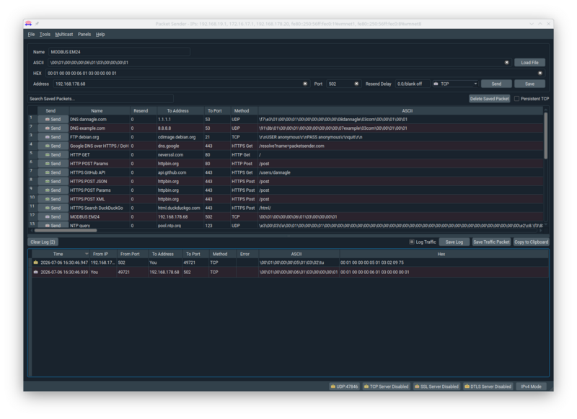Image resolution: width=577 pixels, height=419 pixels.
Task: Click the Hex column header in traffic log
Action: pos(441,254)
